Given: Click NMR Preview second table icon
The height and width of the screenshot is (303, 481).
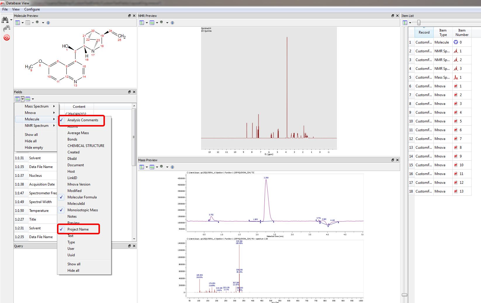Looking at the screenshot, I should pyautogui.click(x=152, y=22).
